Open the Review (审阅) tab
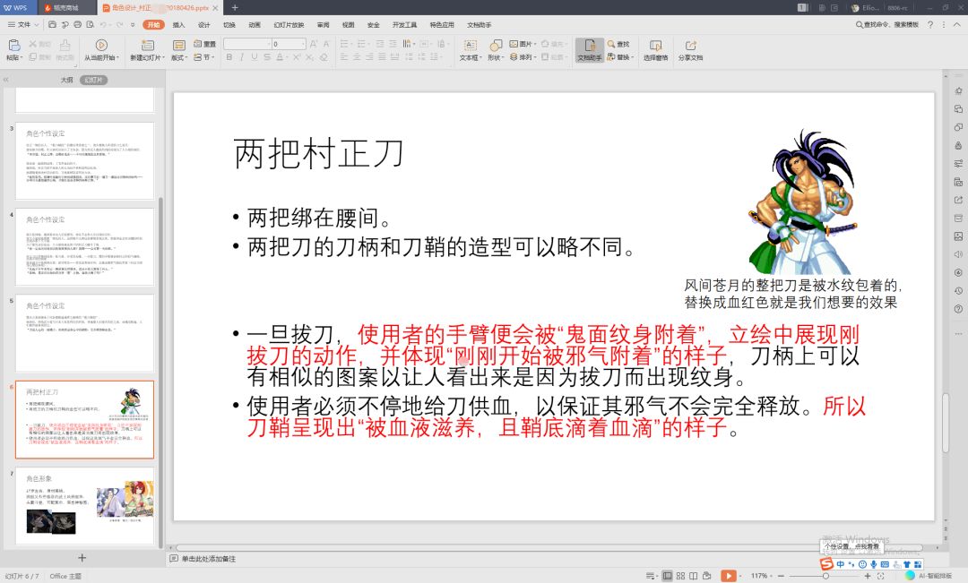The height and width of the screenshot is (583, 968). tap(323, 25)
